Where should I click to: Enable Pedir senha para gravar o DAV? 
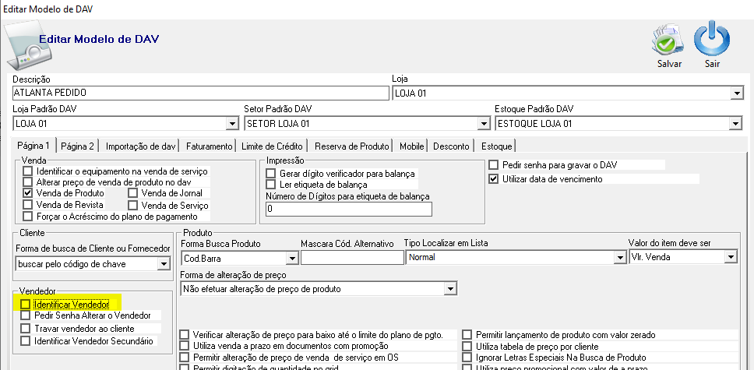493,165
